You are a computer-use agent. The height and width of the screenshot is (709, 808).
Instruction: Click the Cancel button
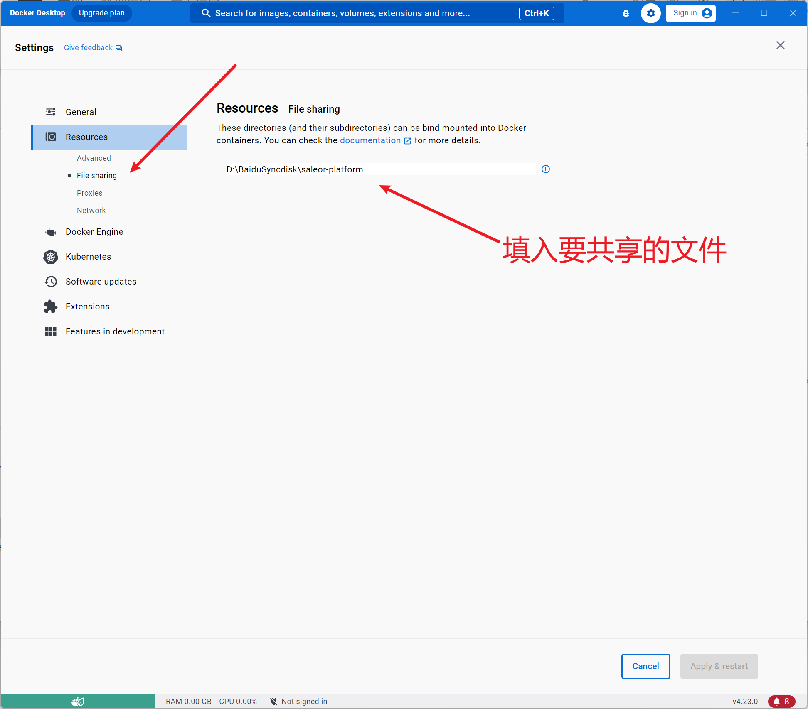click(645, 666)
